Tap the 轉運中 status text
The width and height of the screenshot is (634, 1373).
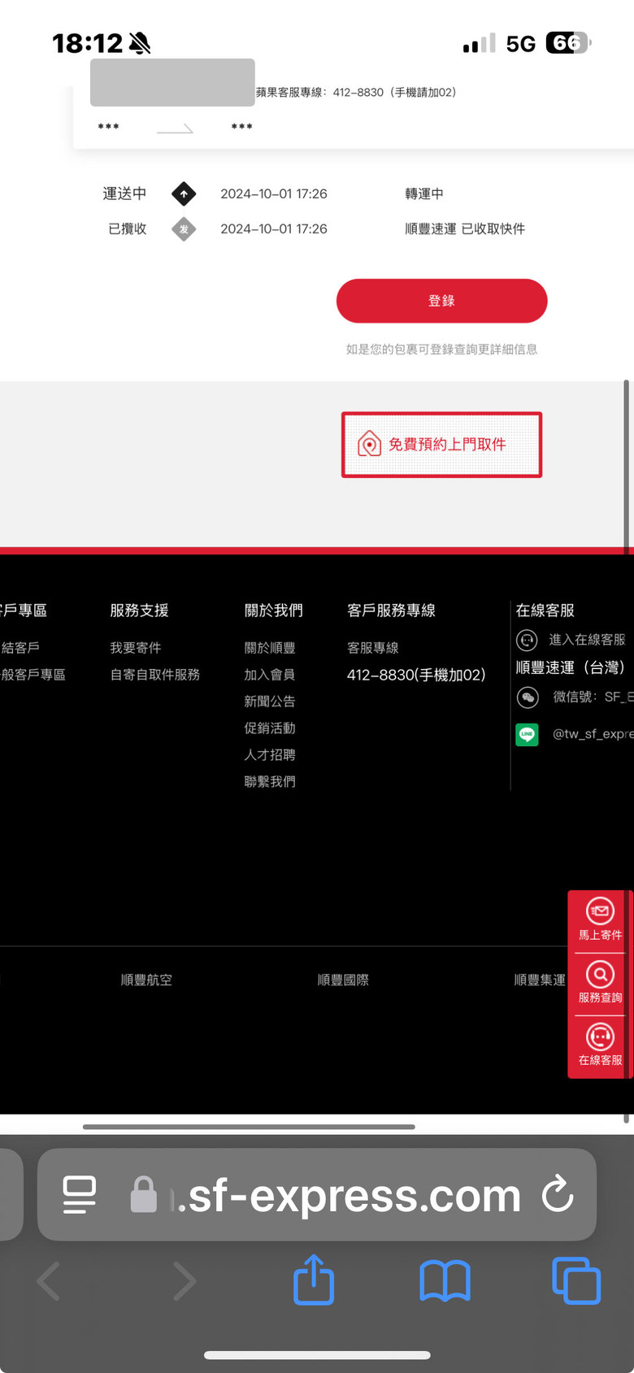pyautogui.click(x=424, y=194)
